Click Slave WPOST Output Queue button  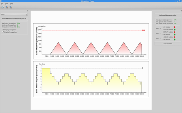tap(14, 18)
